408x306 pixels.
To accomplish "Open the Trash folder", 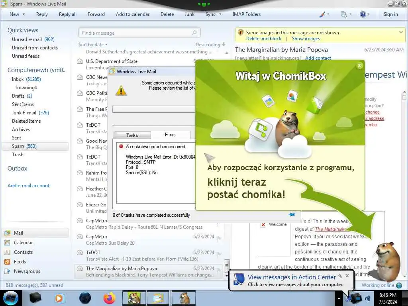I will (x=18, y=155).
